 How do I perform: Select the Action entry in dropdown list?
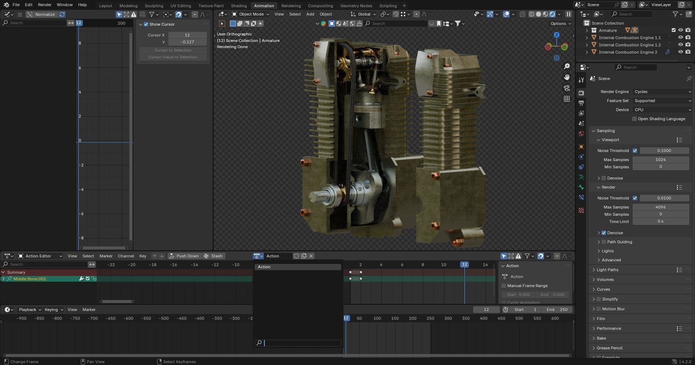tap(298, 267)
